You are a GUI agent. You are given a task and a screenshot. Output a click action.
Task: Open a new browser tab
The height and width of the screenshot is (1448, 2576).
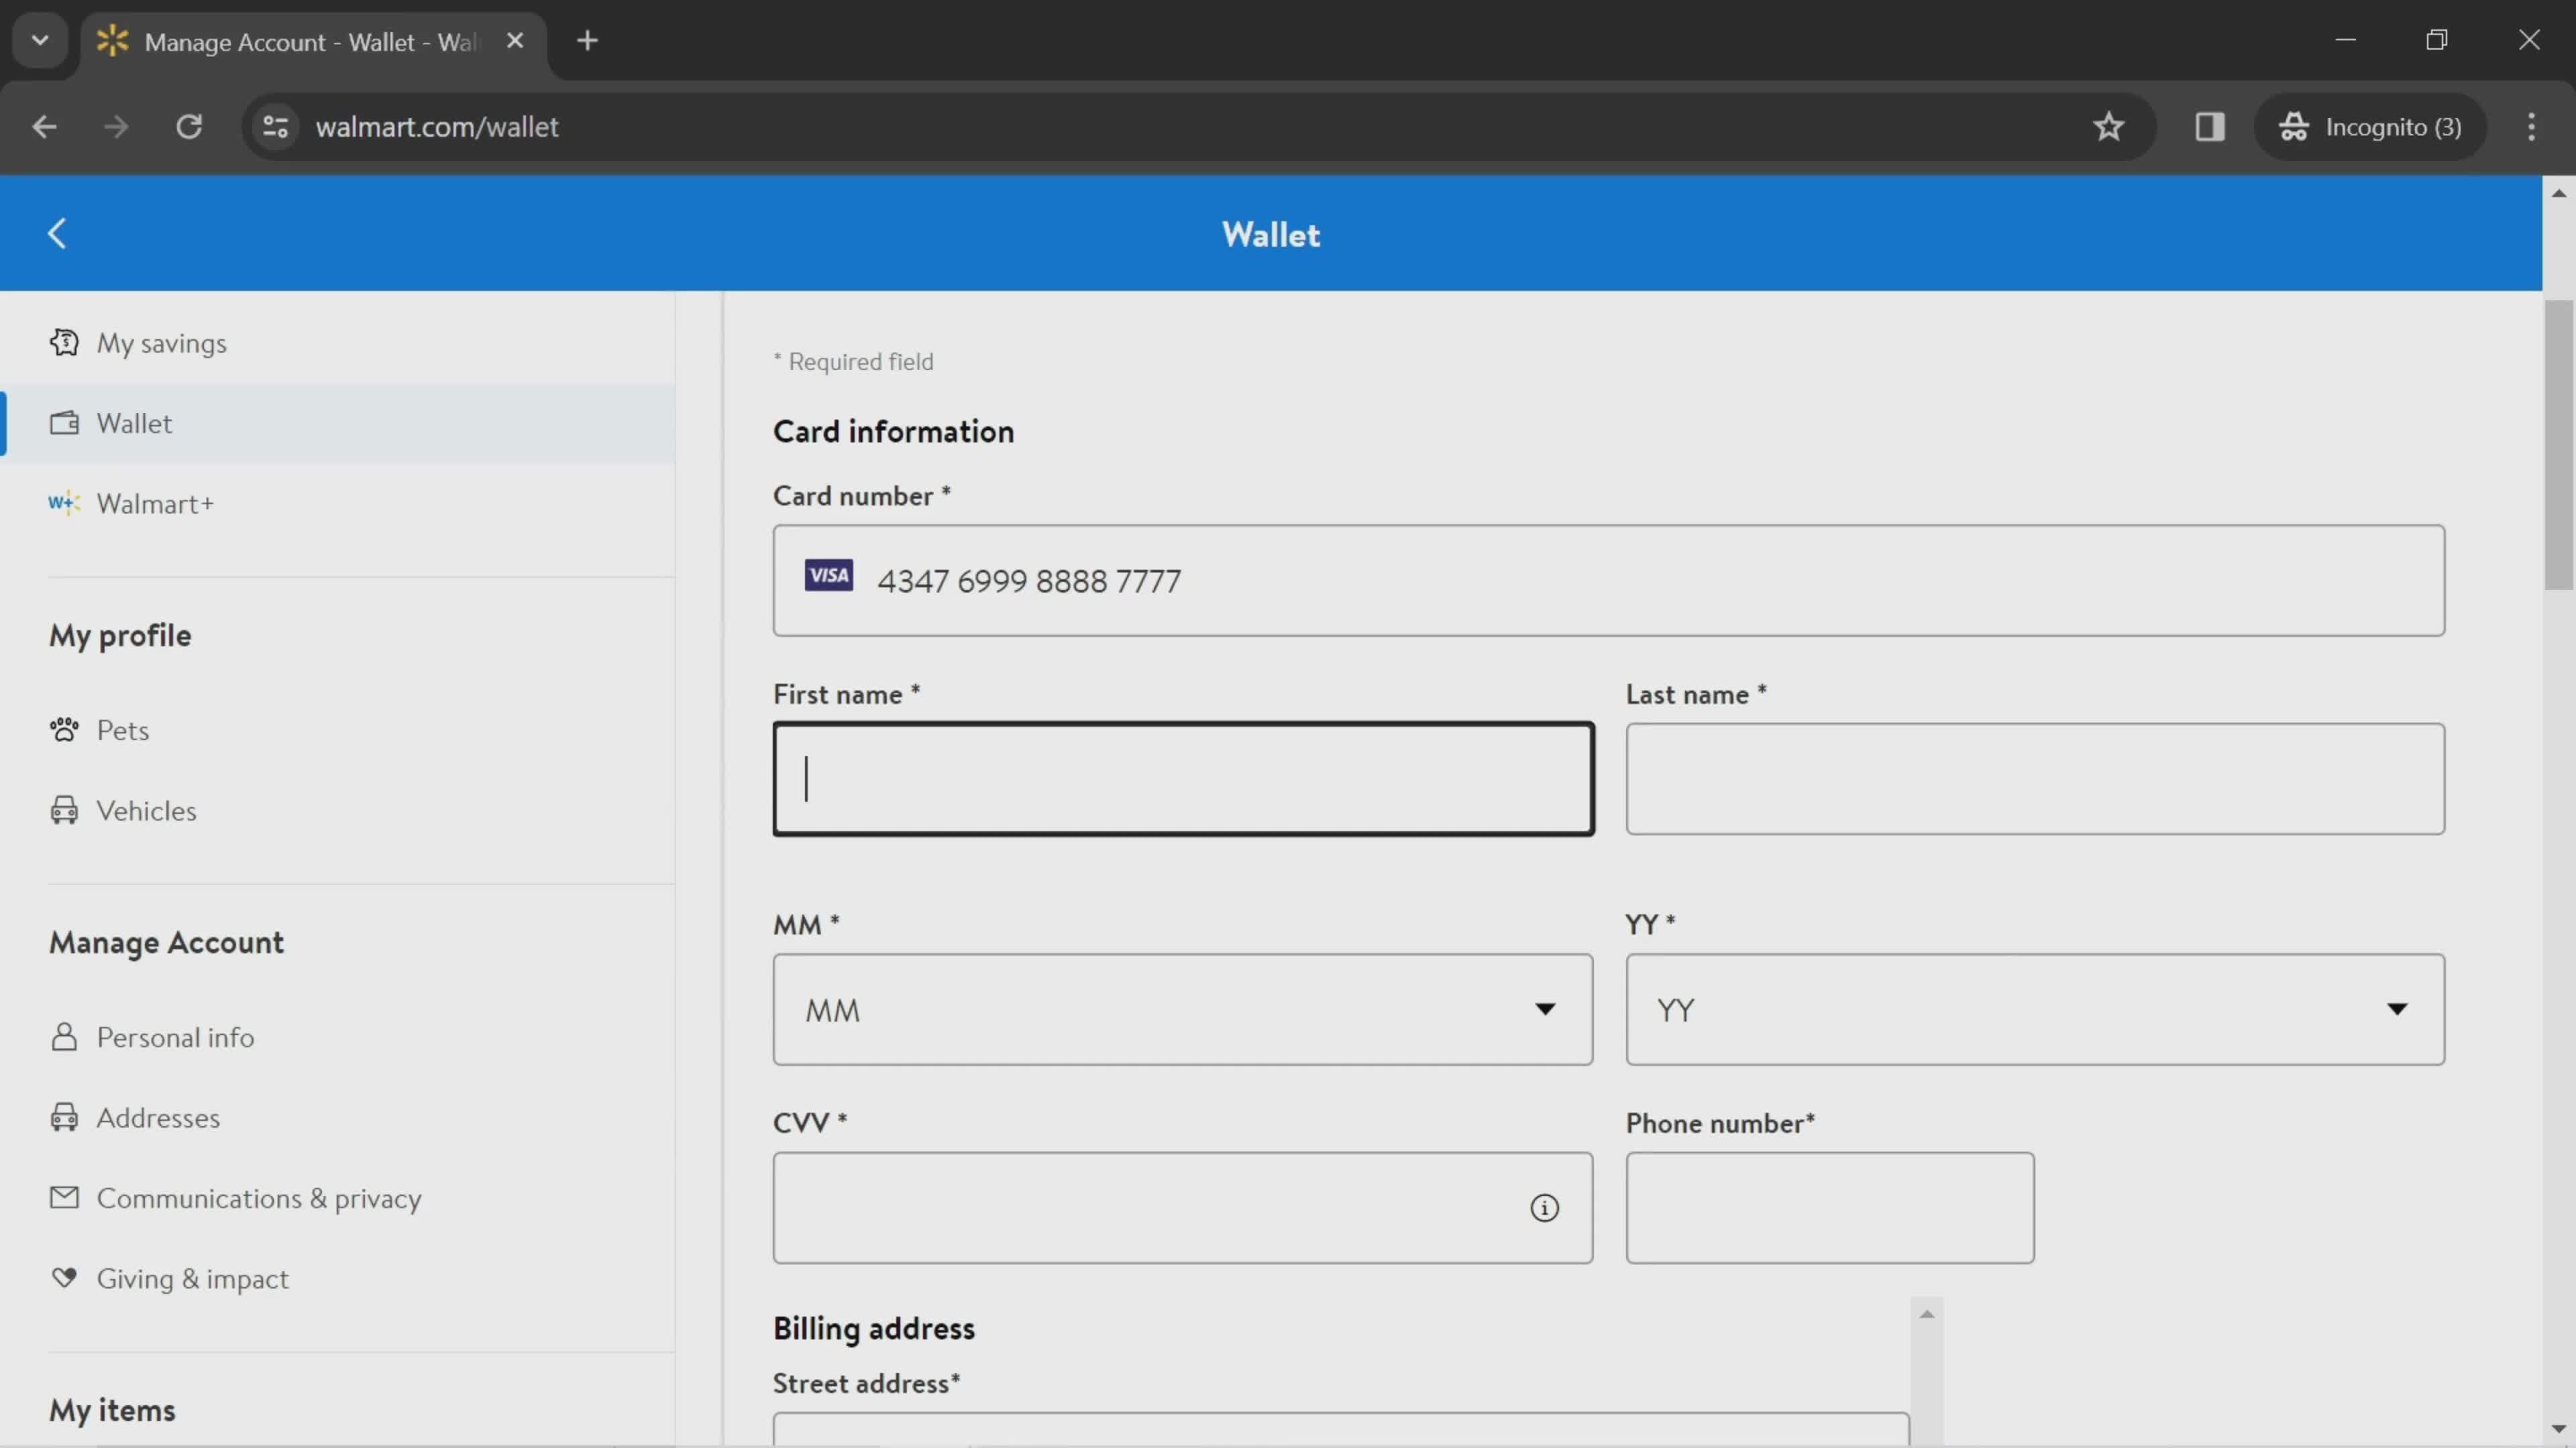[x=587, y=41]
